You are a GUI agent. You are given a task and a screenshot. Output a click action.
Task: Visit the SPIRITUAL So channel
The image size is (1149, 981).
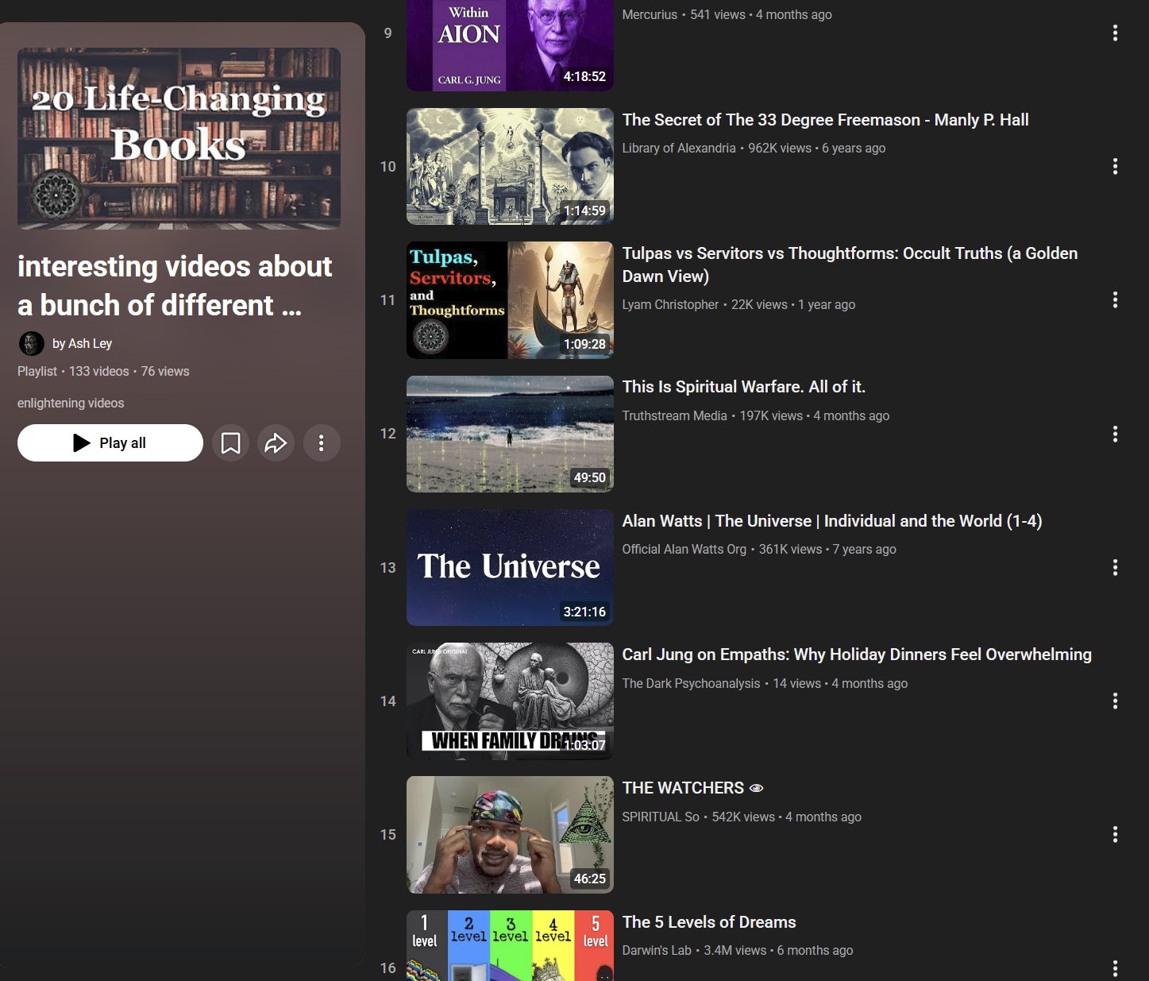(661, 817)
